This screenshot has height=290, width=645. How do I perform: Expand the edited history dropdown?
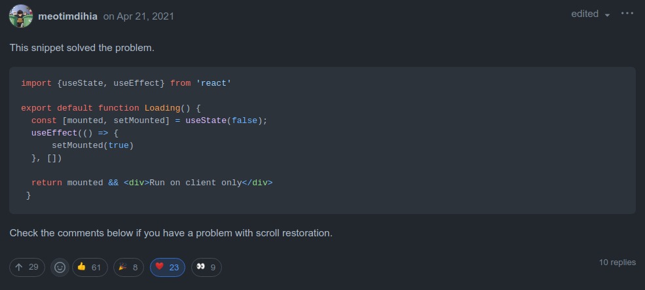click(x=591, y=14)
